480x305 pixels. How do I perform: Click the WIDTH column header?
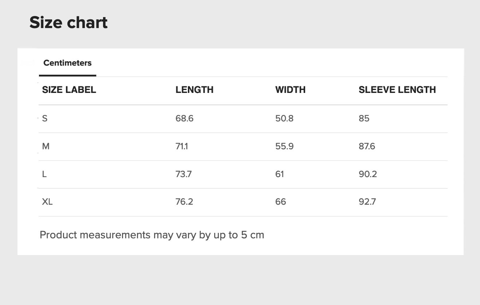tap(290, 90)
